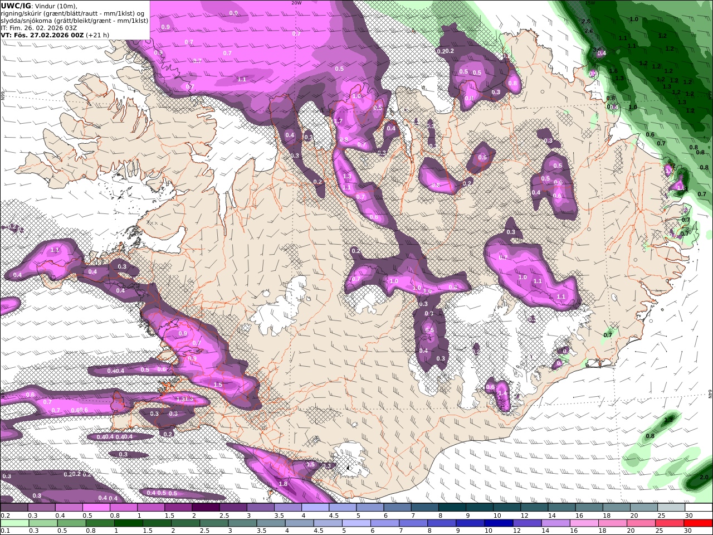Click the light gray 25 swatch in upper legend
713x535 pixels.
[x=671, y=507]
